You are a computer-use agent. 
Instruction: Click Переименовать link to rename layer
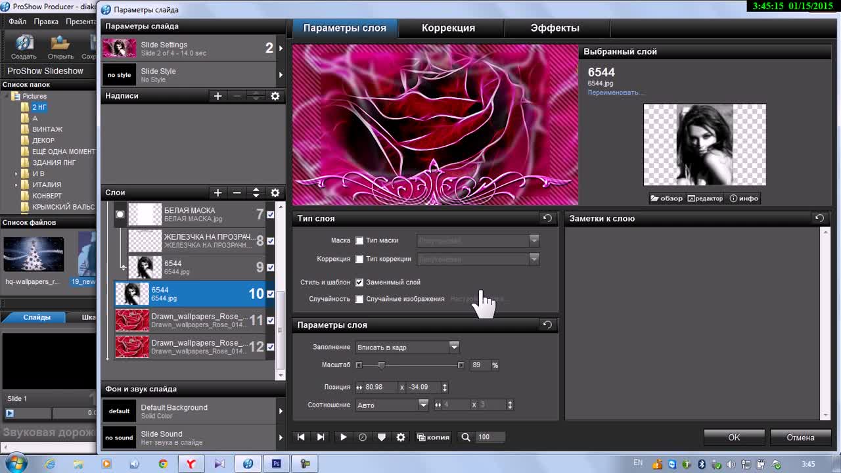click(x=615, y=93)
